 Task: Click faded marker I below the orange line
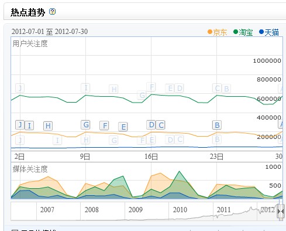[57, 140]
